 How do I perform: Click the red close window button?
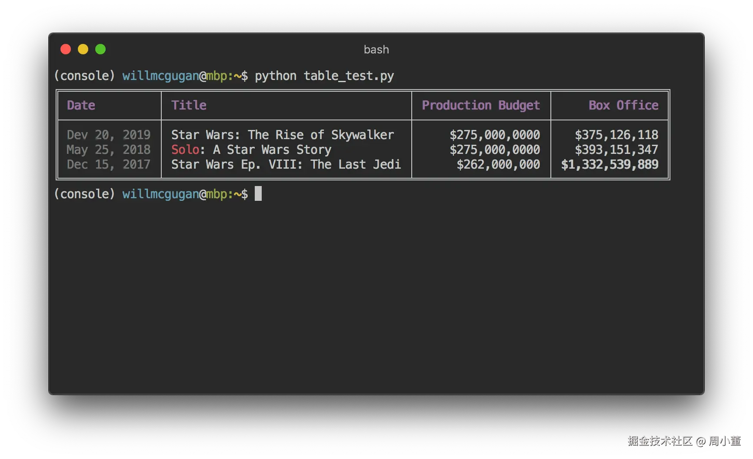tap(66, 49)
